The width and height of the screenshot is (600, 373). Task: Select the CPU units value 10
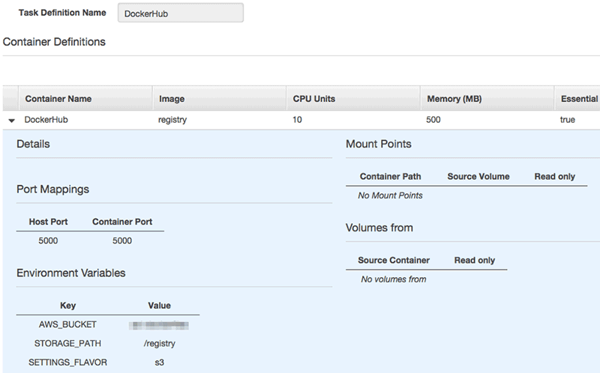297,120
